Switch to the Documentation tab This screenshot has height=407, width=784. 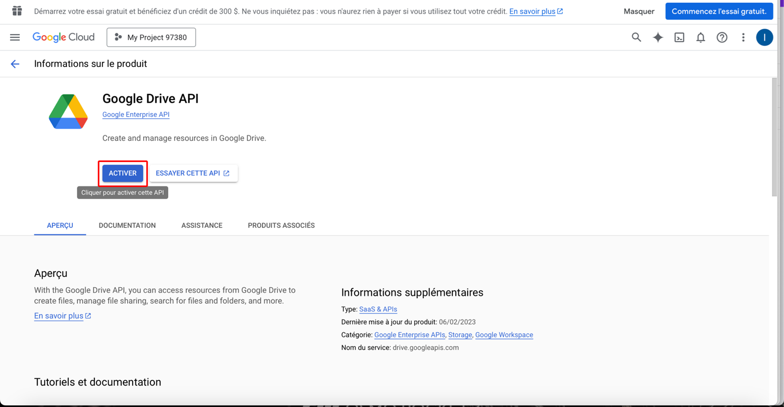(127, 226)
